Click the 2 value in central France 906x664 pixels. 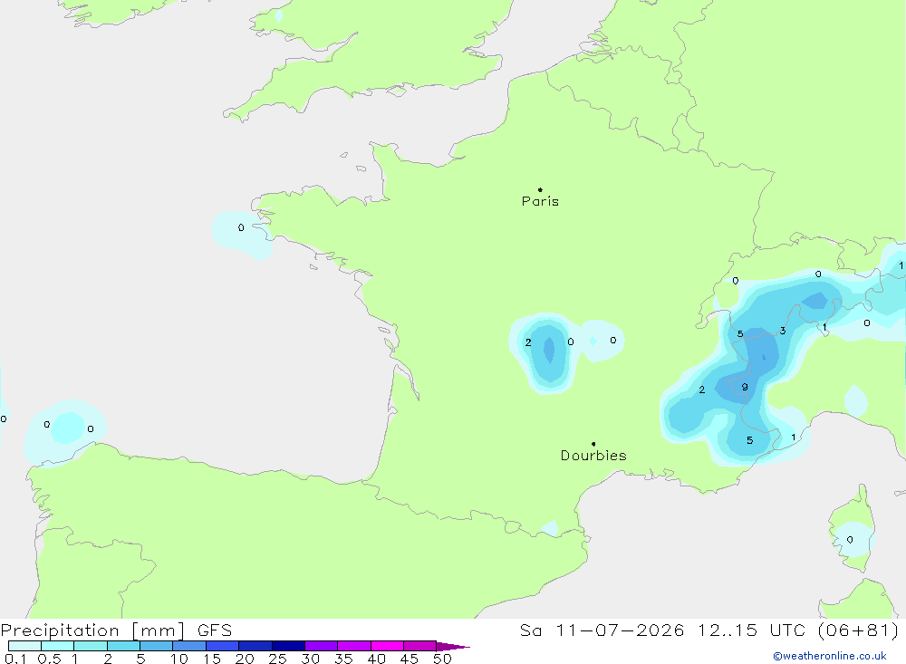(528, 342)
